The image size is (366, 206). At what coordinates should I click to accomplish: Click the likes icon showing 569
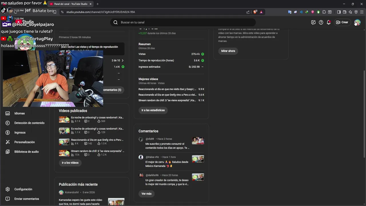point(99,121)
